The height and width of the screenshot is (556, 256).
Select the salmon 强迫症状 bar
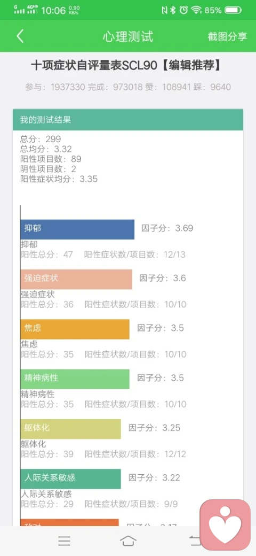point(76,280)
